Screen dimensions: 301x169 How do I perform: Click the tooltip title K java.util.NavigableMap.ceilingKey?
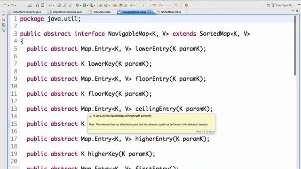point(122,116)
